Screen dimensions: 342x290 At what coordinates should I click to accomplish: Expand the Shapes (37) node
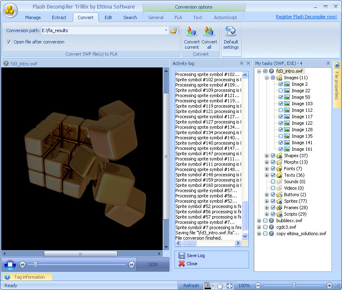(x=267, y=156)
